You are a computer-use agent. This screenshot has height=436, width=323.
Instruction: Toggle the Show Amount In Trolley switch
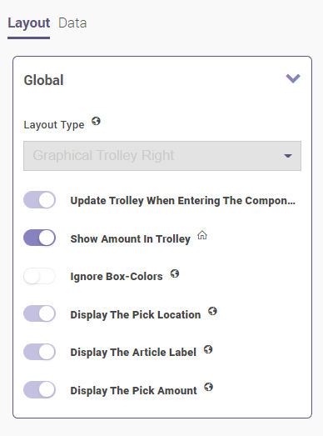(39, 238)
